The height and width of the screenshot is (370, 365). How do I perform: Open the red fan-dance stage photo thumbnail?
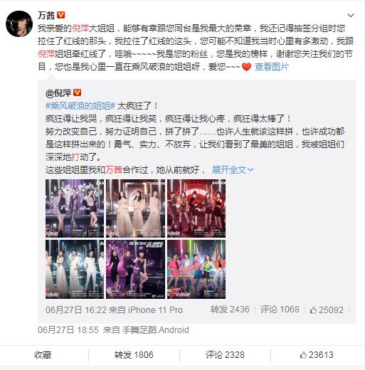(x=196, y=208)
